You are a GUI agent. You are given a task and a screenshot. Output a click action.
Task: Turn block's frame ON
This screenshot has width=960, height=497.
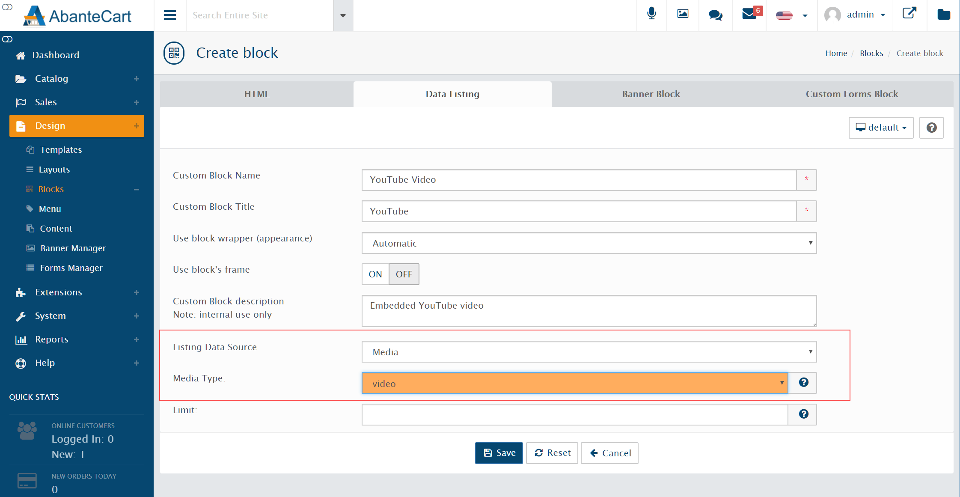point(375,274)
